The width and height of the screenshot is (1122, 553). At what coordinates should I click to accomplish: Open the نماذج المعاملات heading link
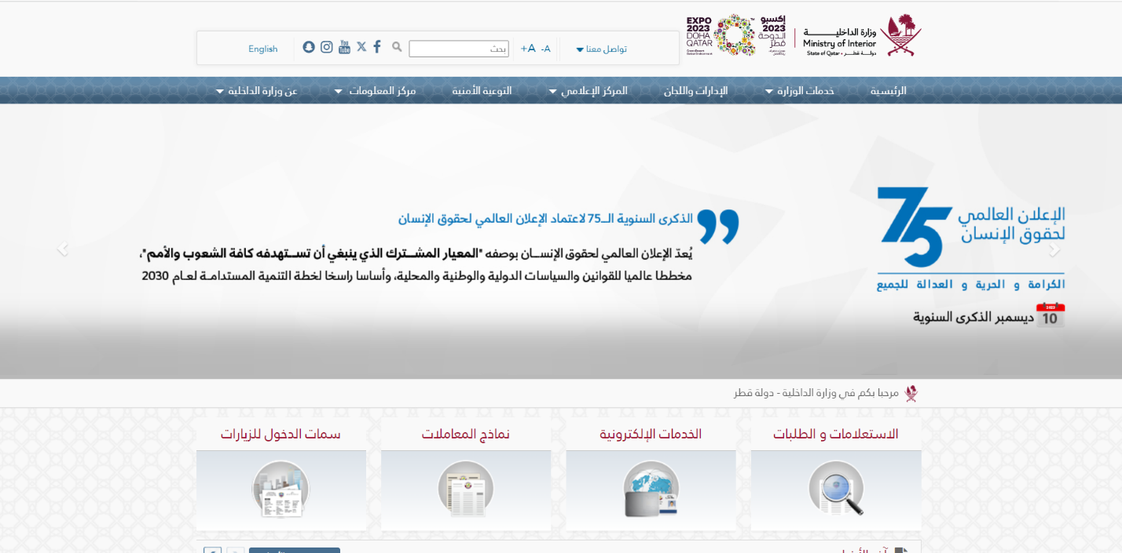[465, 434]
